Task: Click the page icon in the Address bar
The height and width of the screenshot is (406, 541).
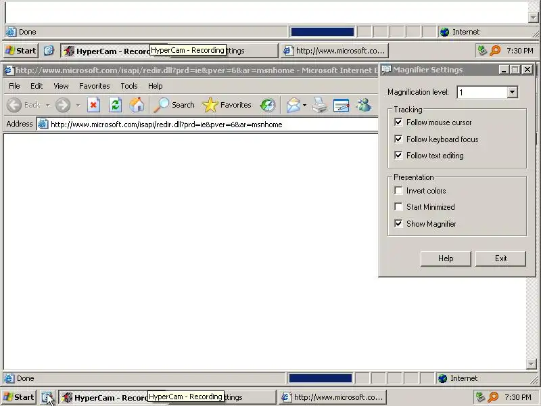Action: click(x=43, y=124)
